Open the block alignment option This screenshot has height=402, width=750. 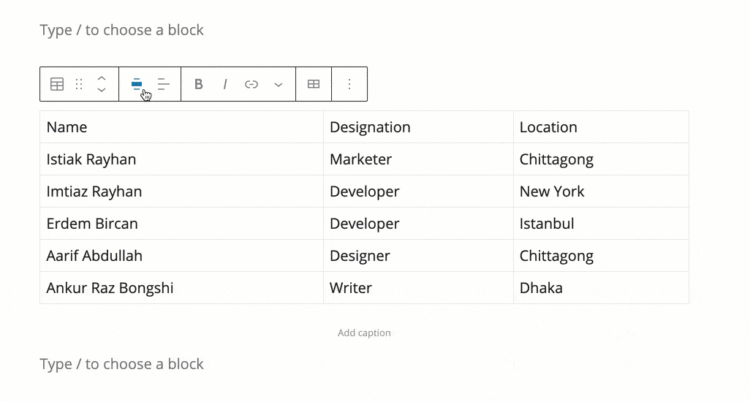pyautogui.click(x=137, y=84)
